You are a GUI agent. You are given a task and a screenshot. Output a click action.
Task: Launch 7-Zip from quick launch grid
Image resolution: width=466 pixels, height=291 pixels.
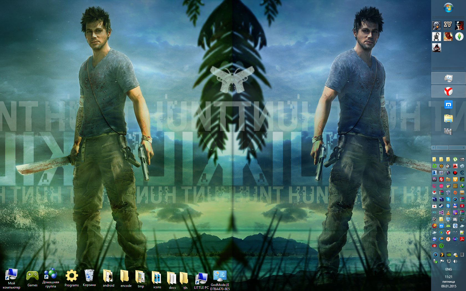pyautogui.click(x=462, y=159)
